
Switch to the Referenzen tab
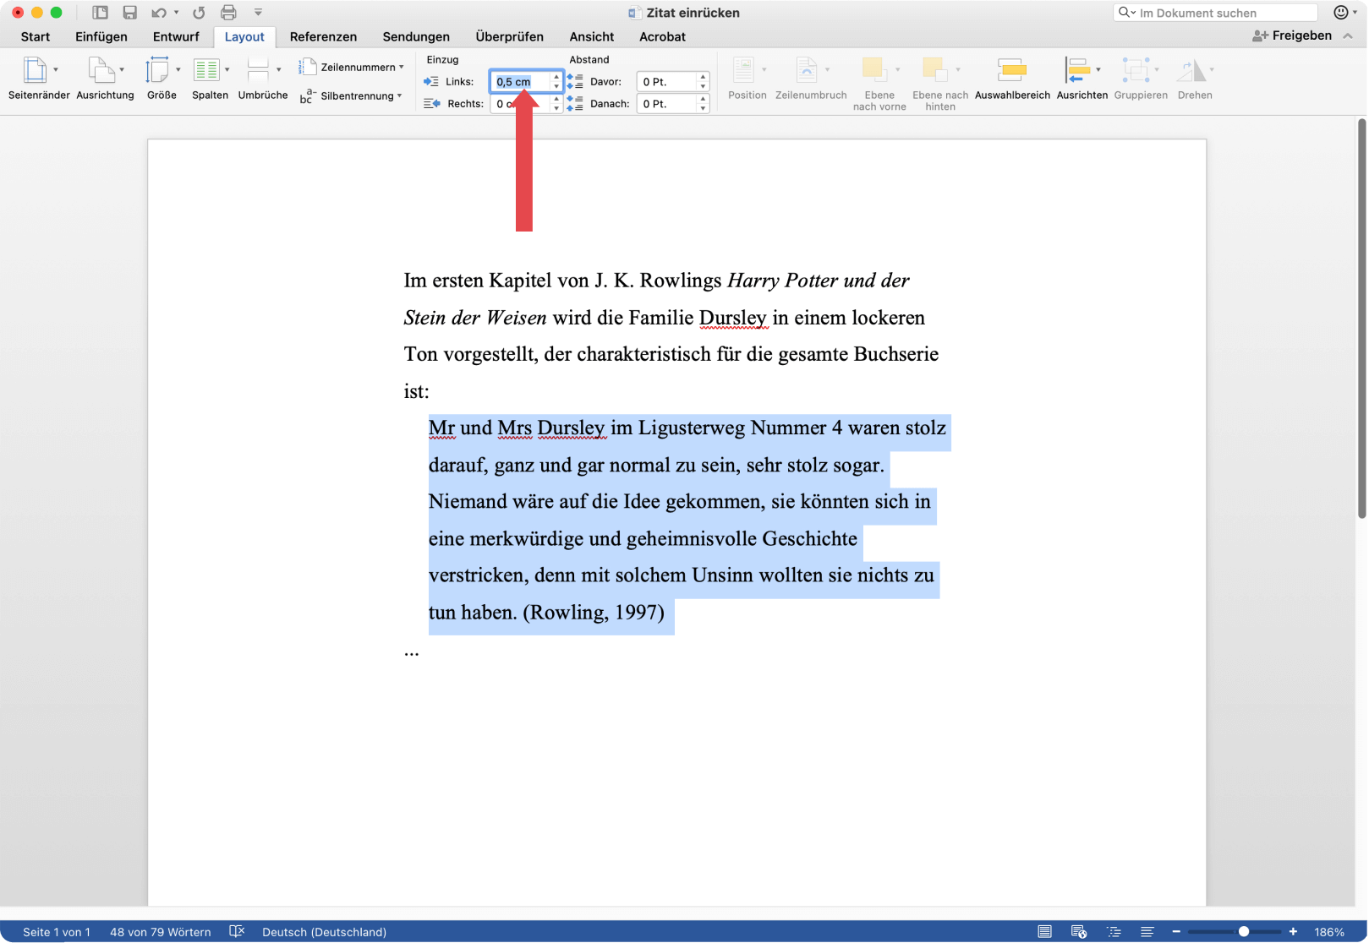tap(323, 36)
